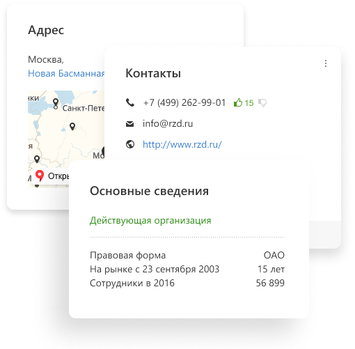Click На рынке с 23 сентября 2003
The image size is (355, 349).
155,269
